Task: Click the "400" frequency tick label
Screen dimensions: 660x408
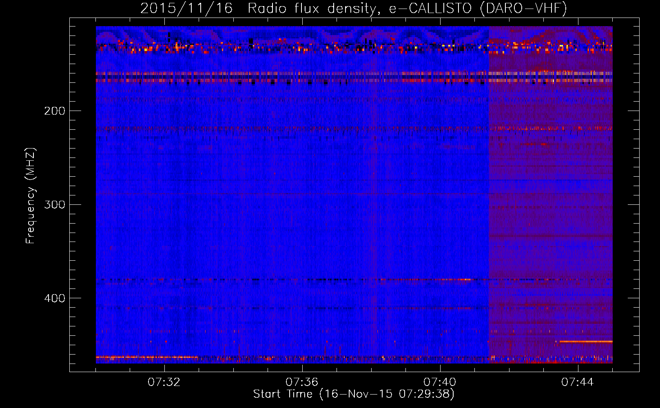Action: 55,298
